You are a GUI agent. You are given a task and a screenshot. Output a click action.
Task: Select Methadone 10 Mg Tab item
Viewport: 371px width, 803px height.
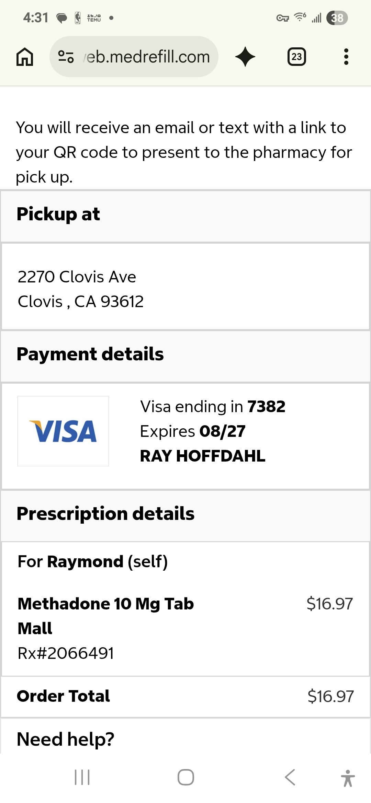coord(106,616)
